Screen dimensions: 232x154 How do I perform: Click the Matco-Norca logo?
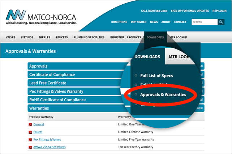(41, 17)
